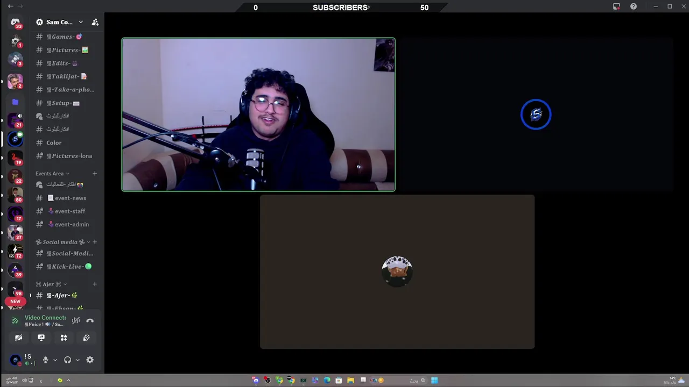
Task: Add channel to Events Area category
Action: coord(95,174)
